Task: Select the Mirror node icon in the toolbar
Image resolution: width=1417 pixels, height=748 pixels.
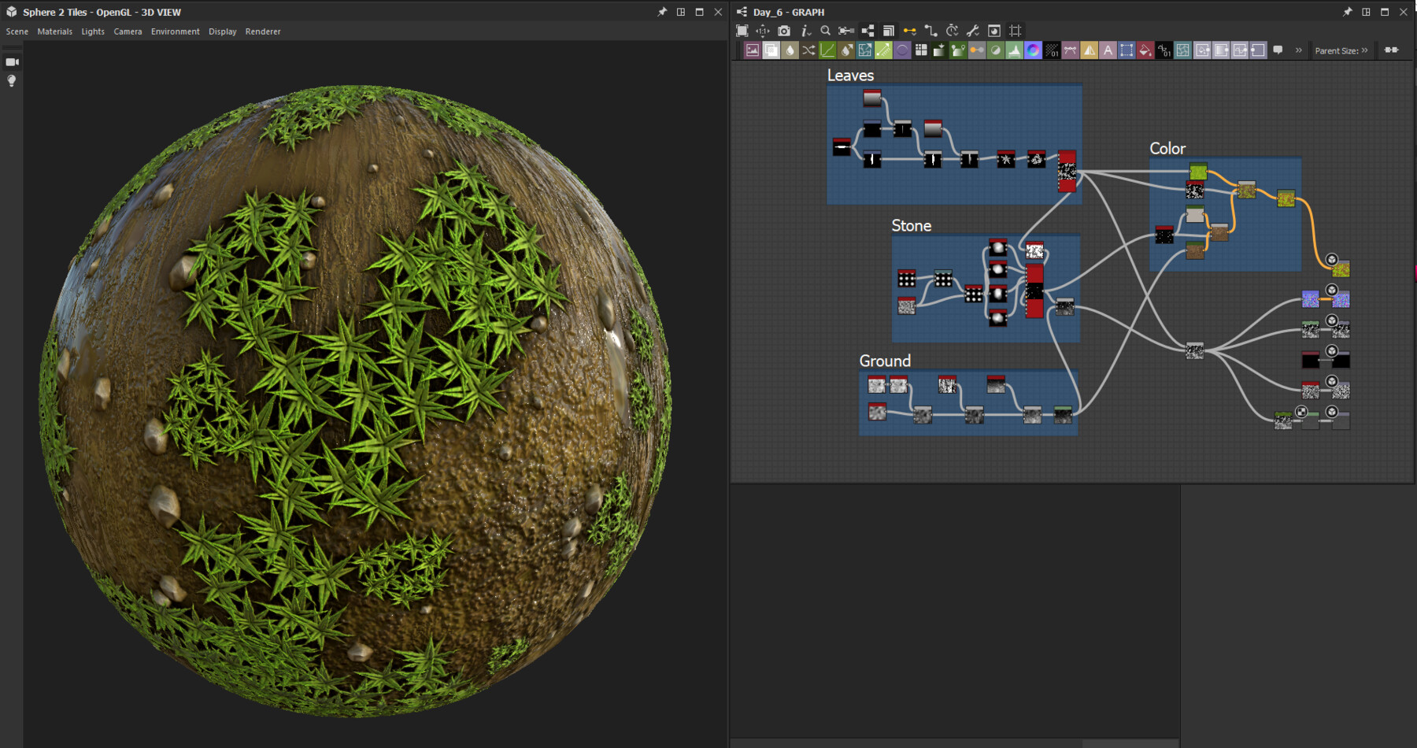Action: click(1088, 50)
